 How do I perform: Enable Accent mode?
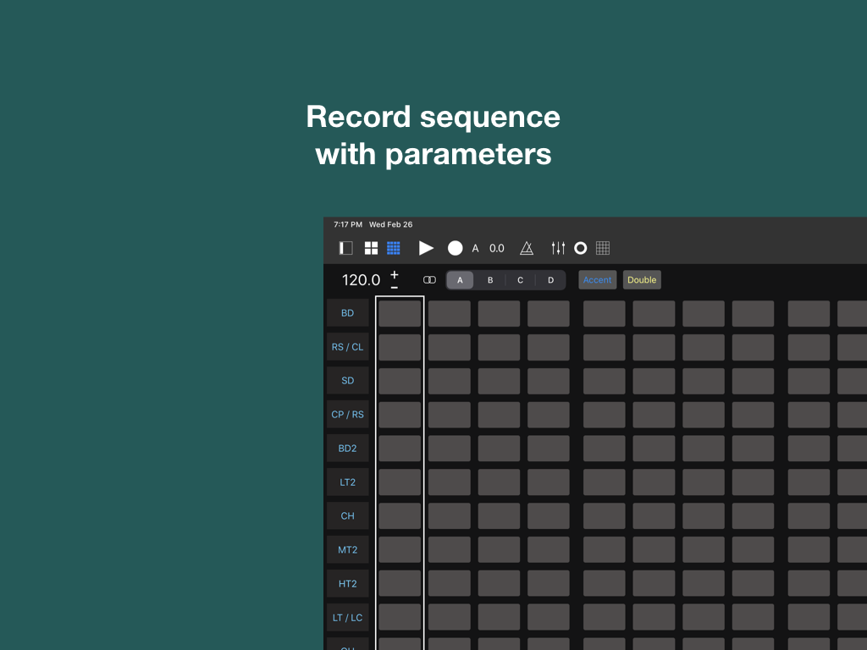[x=597, y=280]
